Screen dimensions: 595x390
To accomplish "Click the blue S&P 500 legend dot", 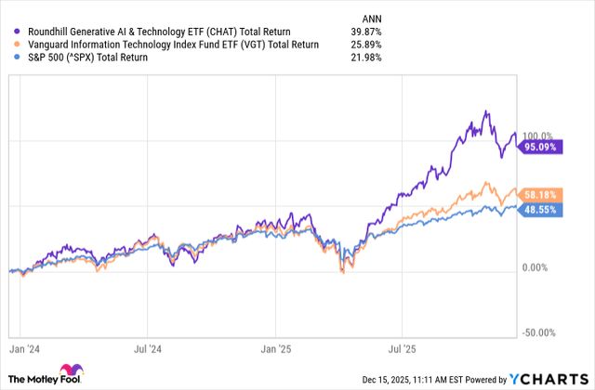I will tap(11, 59).
